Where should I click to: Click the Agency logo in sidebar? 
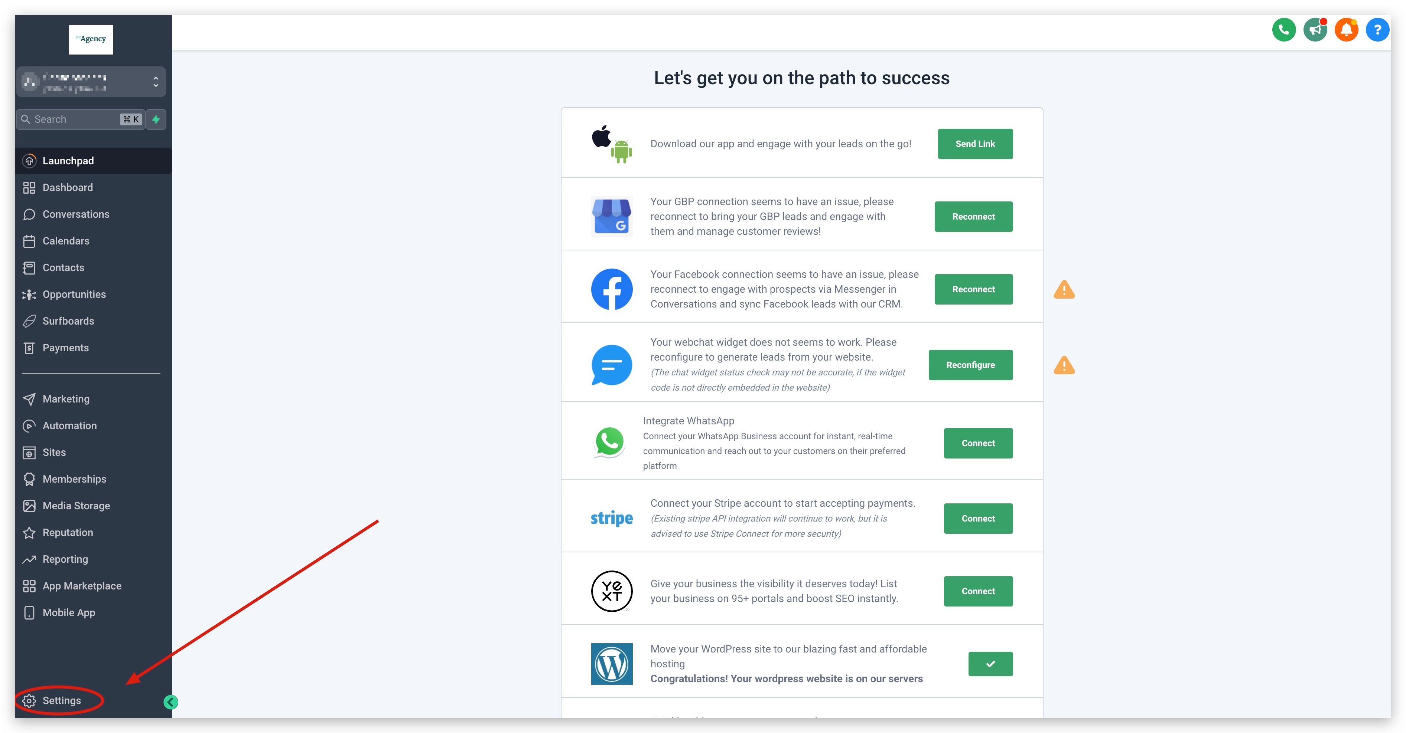tap(91, 39)
